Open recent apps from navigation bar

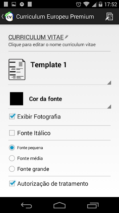[x=93, y=205]
